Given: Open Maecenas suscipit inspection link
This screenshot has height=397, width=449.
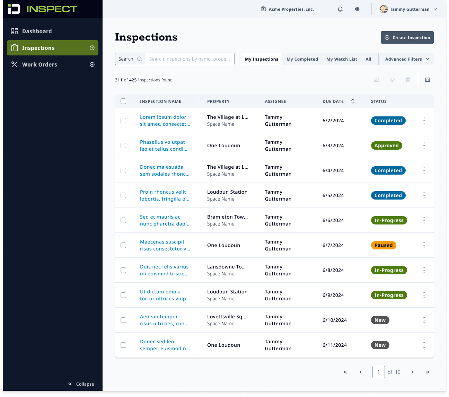Looking at the screenshot, I should coord(165,245).
